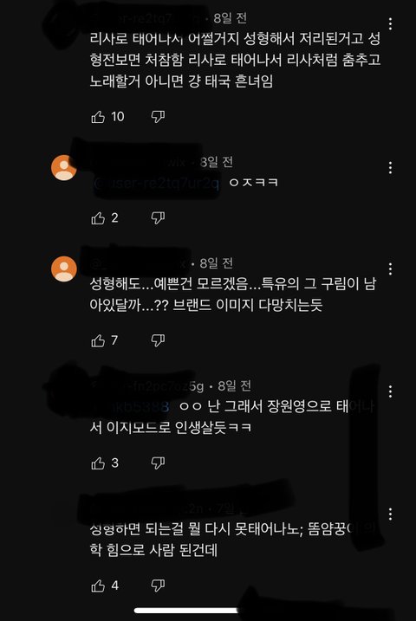
Task: Open more options for the top comment
Action: [x=390, y=24]
